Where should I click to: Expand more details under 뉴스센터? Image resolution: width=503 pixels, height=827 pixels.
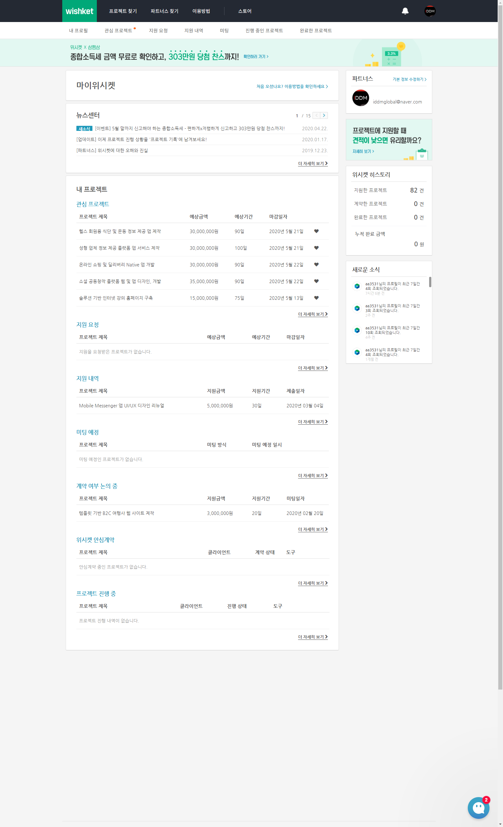[x=312, y=164]
